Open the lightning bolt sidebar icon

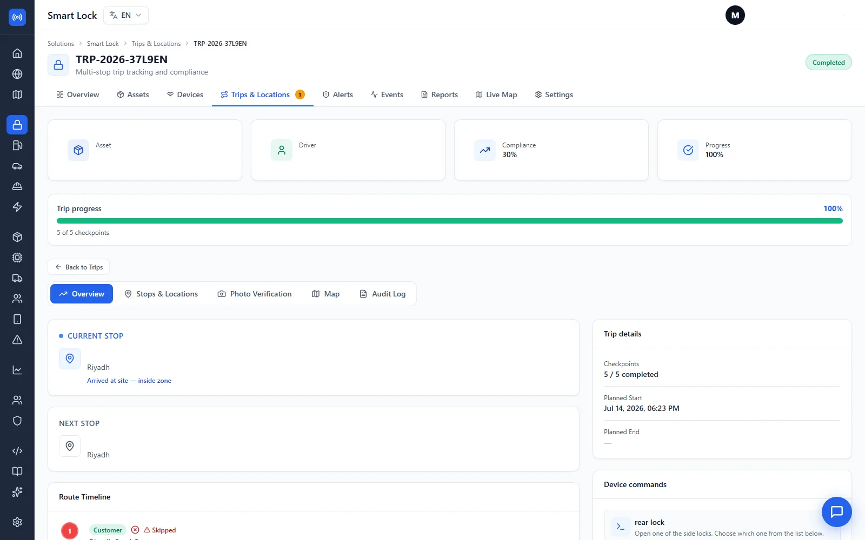click(17, 207)
